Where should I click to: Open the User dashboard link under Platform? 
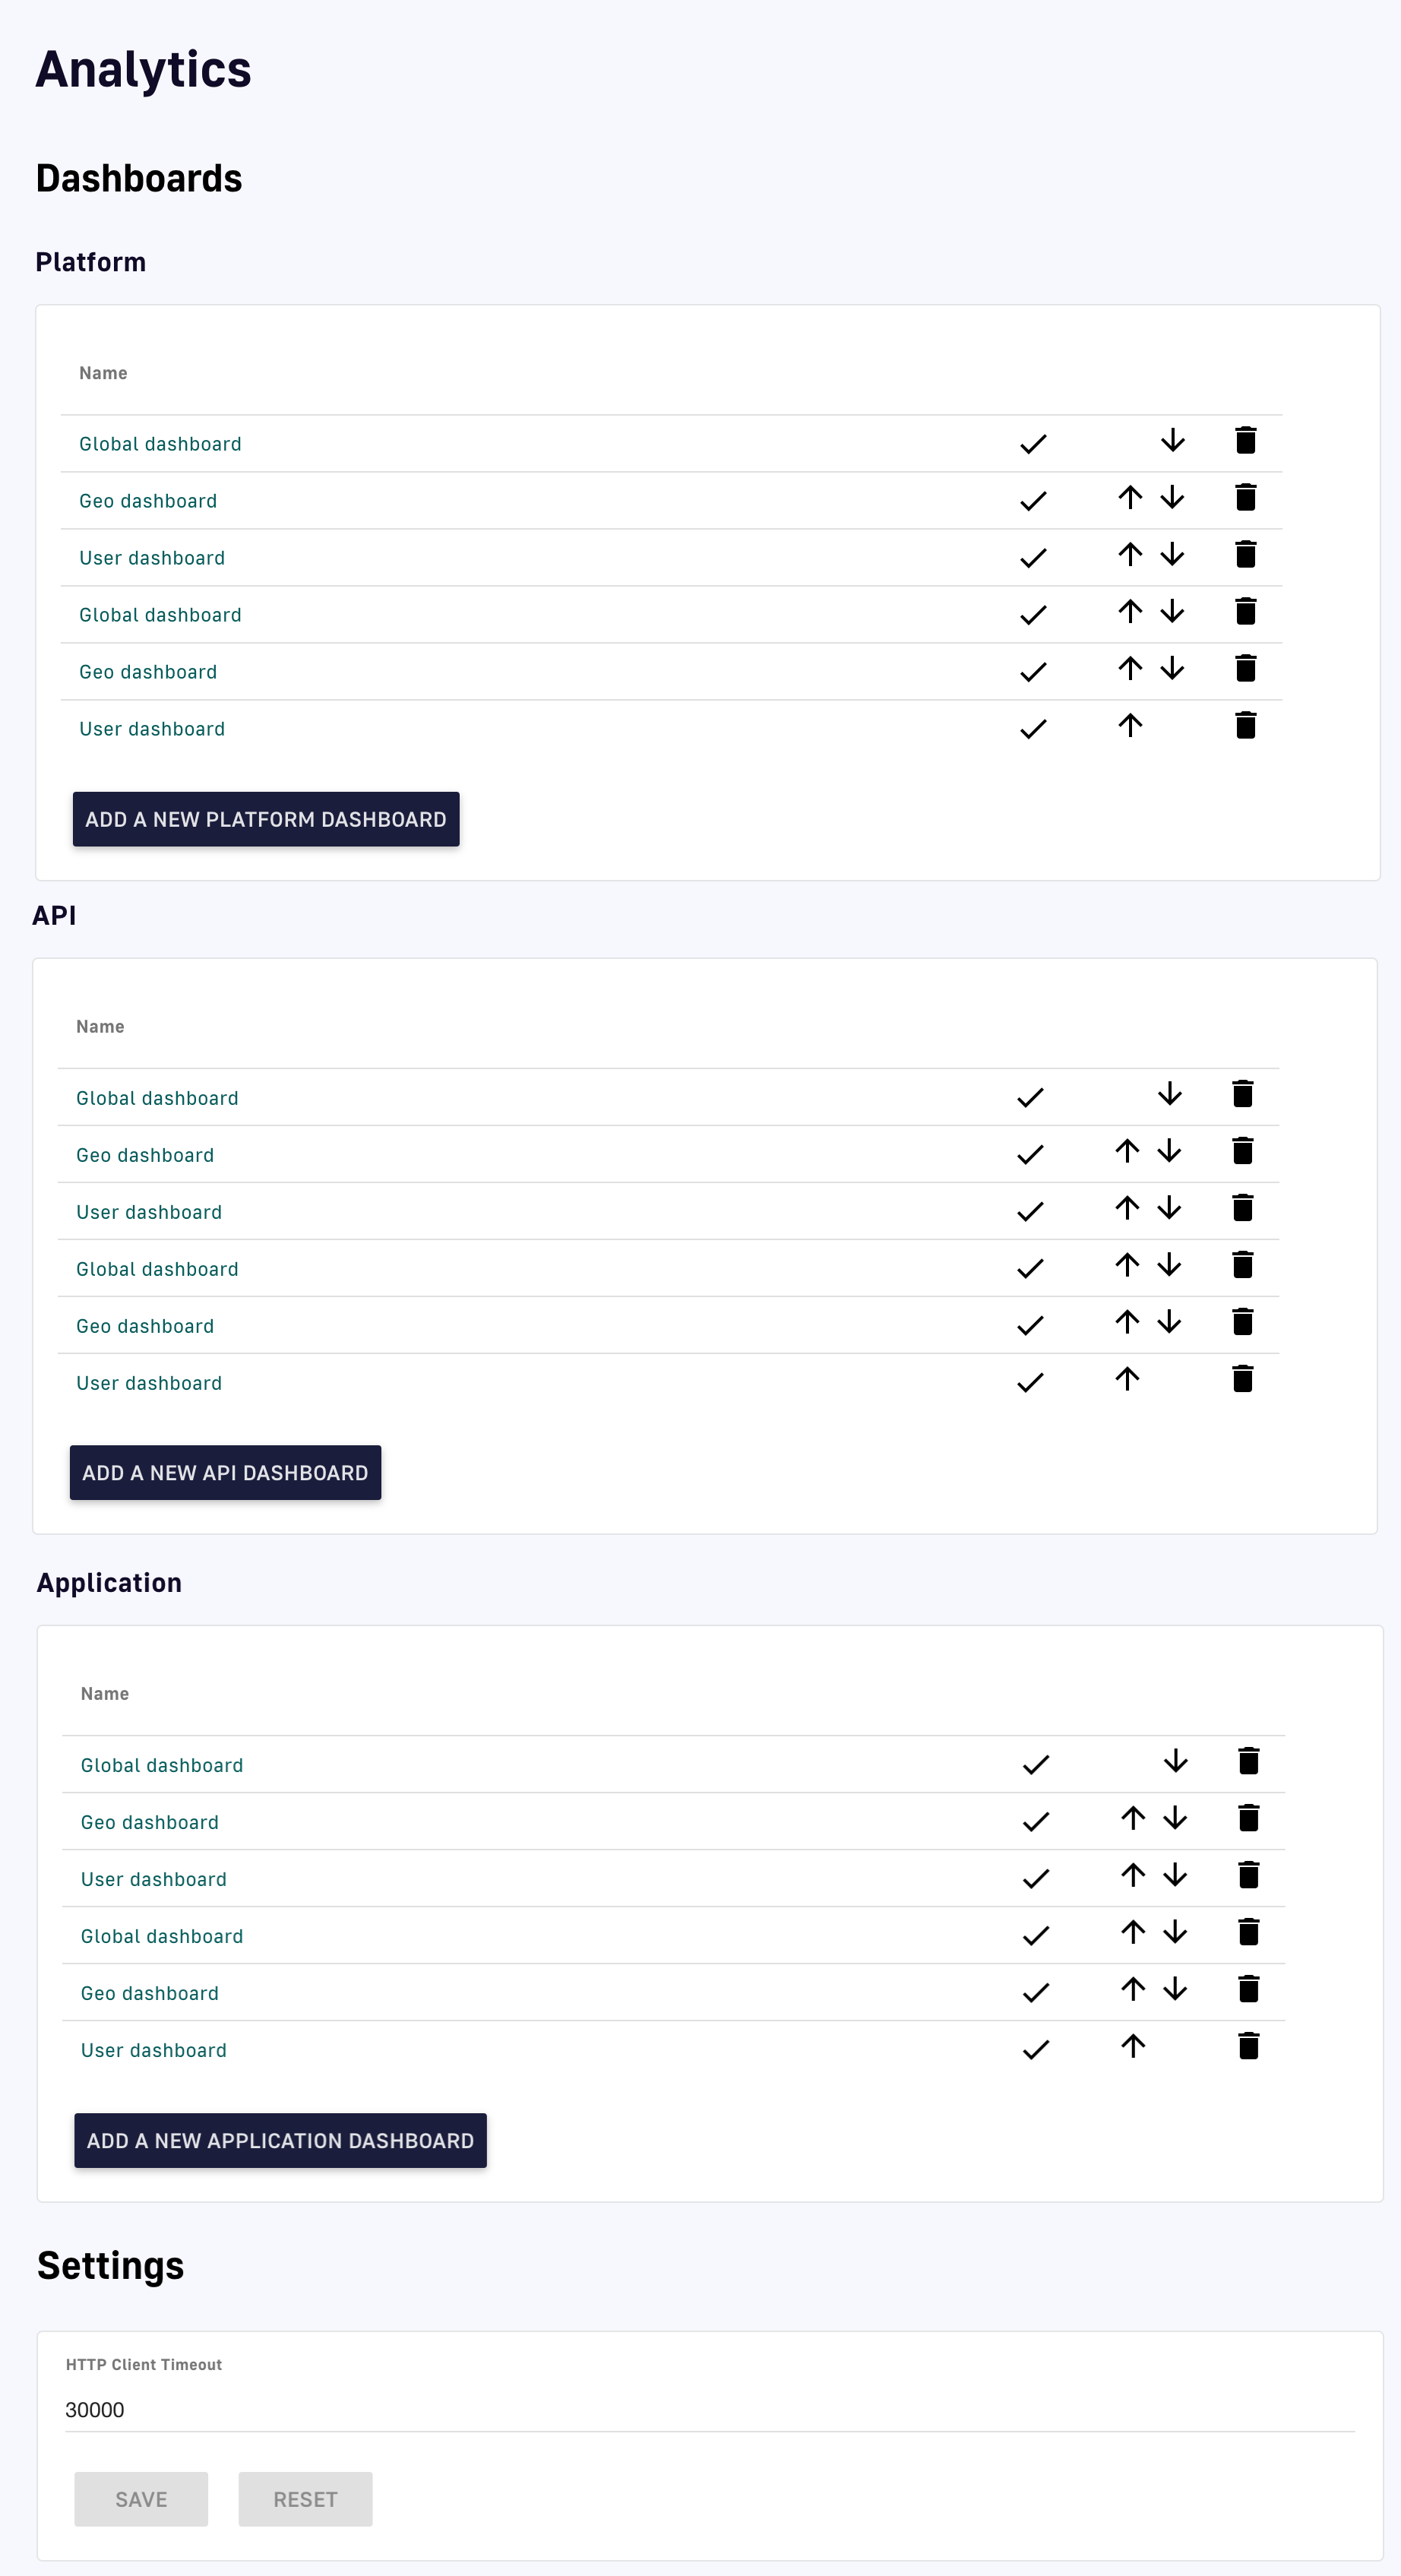click(x=151, y=557)
